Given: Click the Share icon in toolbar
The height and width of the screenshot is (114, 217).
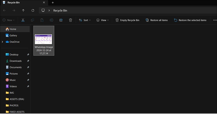Looking at the screenshot, I should pyautogui.click(x=61, y=20).
